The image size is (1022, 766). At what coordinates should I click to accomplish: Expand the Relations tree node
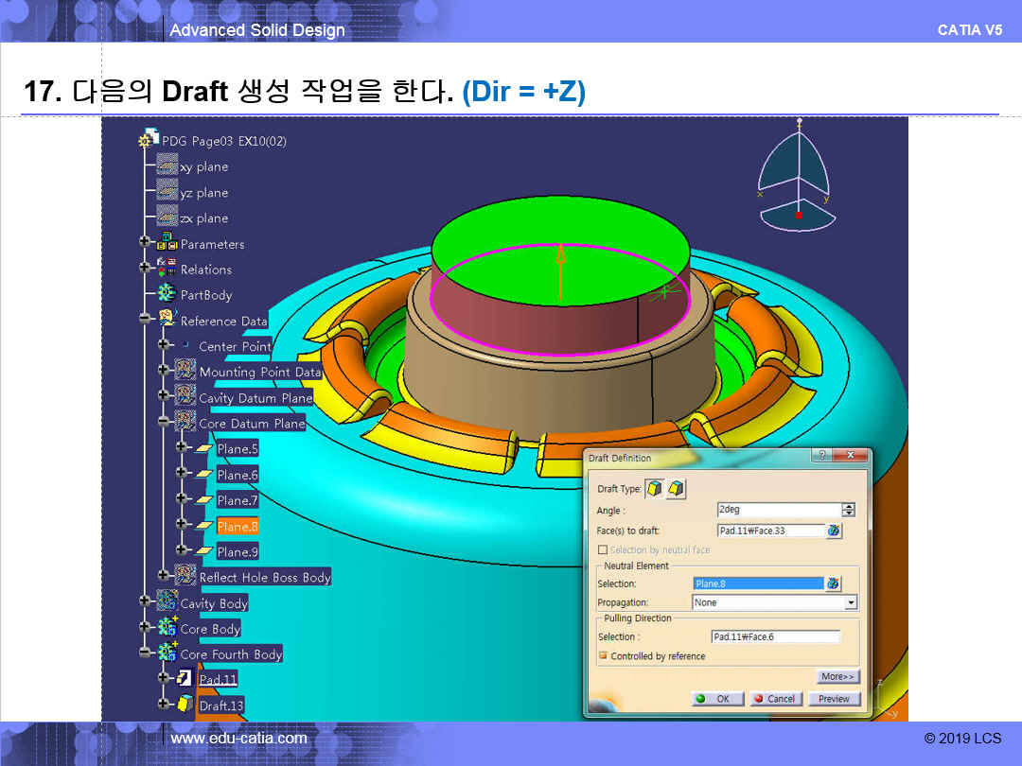145,268
